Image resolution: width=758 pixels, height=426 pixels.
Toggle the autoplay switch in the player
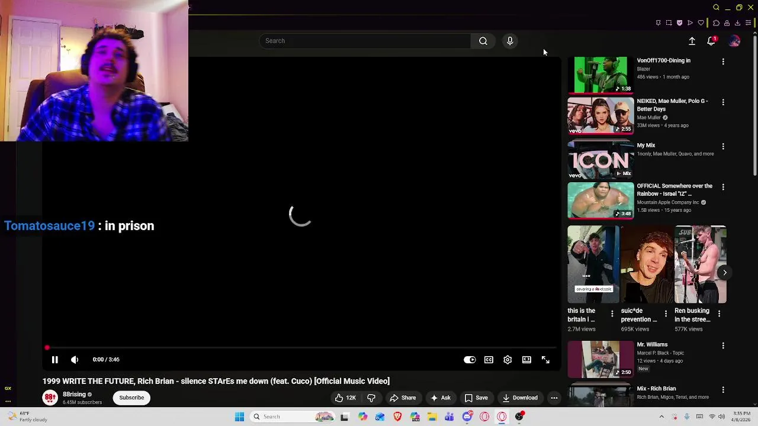tap(470, 360)
